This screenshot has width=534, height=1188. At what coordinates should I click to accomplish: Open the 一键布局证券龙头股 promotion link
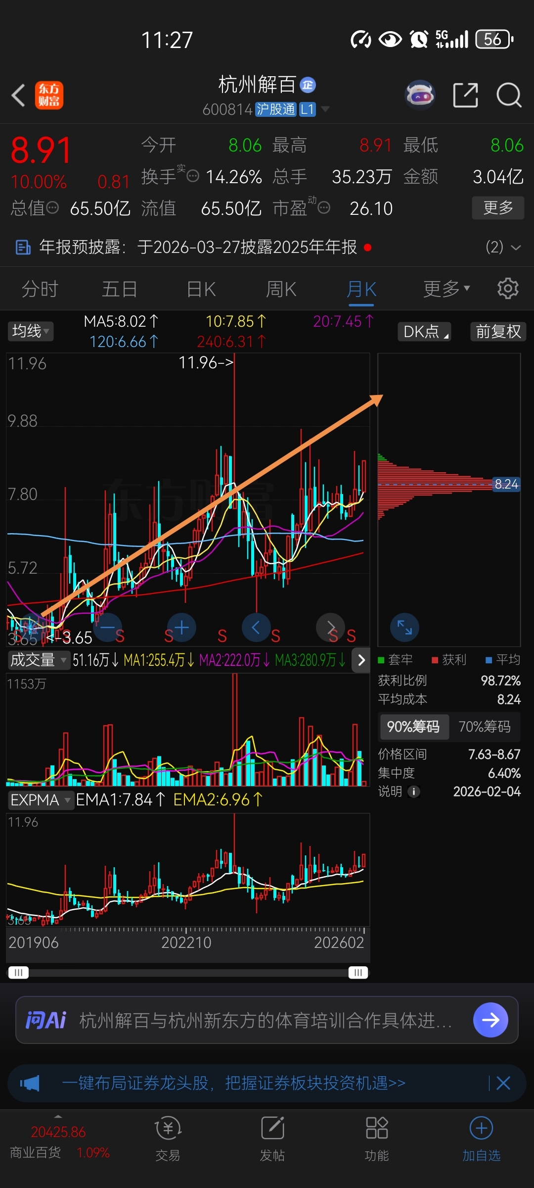tap(233, 1083)
